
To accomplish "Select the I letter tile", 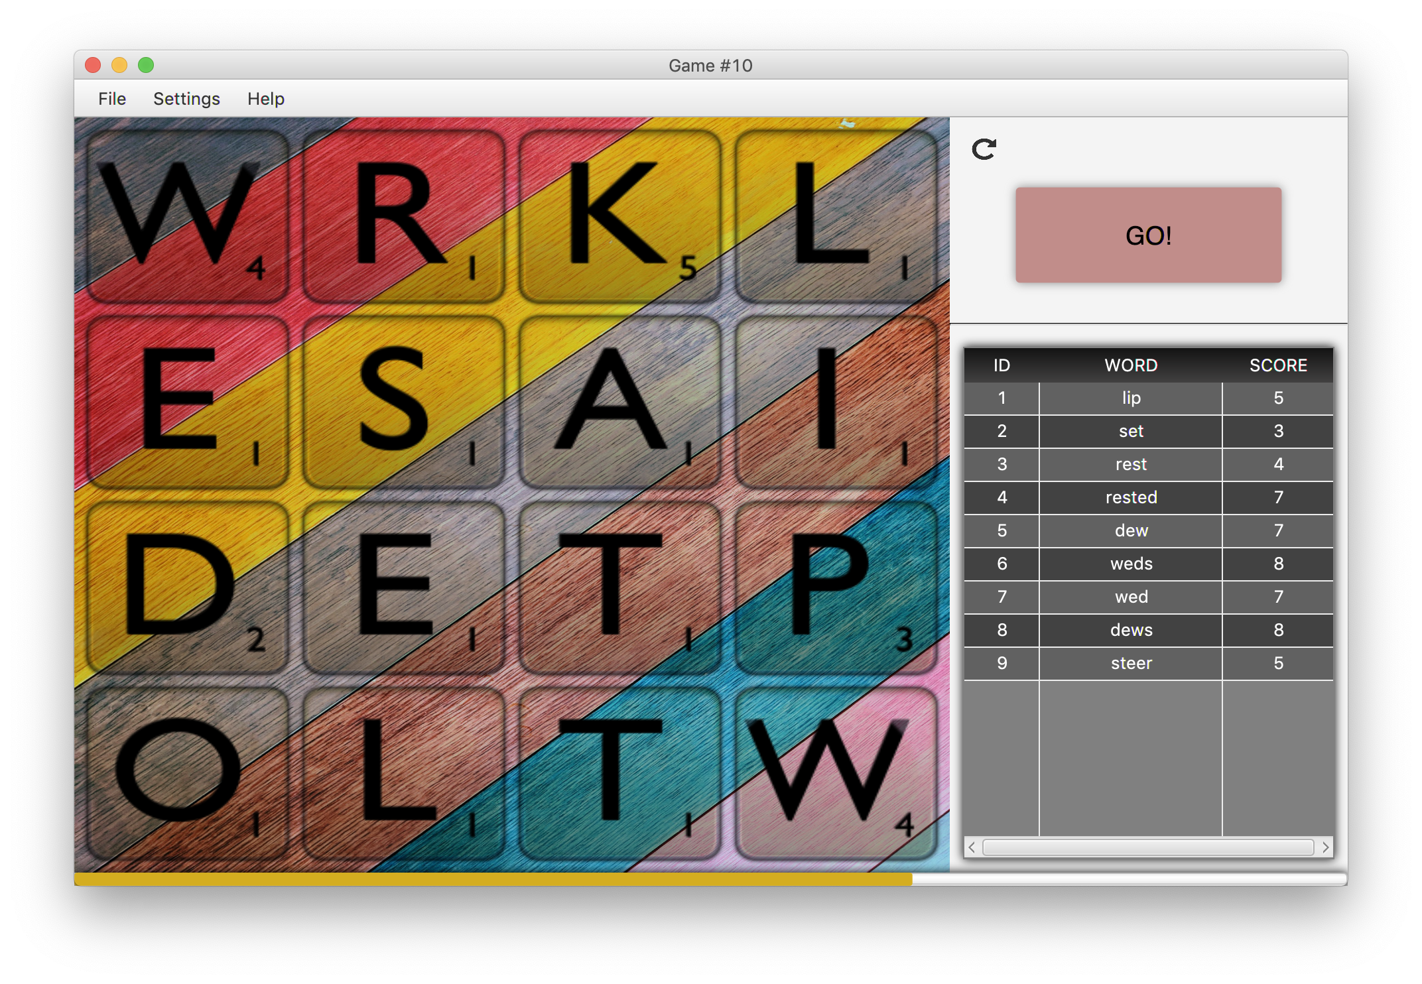I will (x=836, y=402).
